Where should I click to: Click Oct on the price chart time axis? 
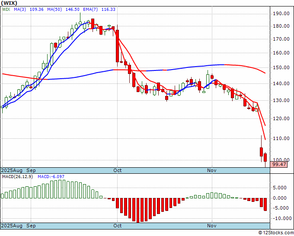coord(117,170)
